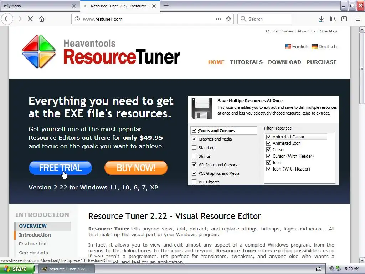The image size is (365, 274).
Task: Open the DOWNLOAD navigation item
Action: coord(284,62)
